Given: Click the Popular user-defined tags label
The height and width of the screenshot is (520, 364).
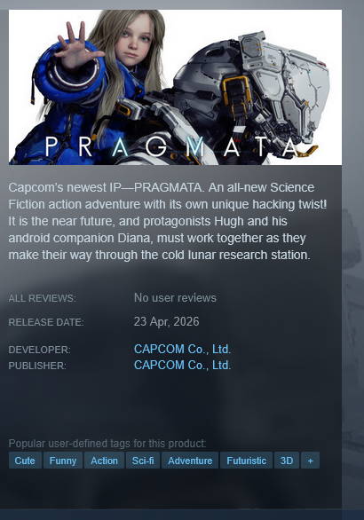Looking at the screenshot, I should pyautogui.click(x=107, y=444).
